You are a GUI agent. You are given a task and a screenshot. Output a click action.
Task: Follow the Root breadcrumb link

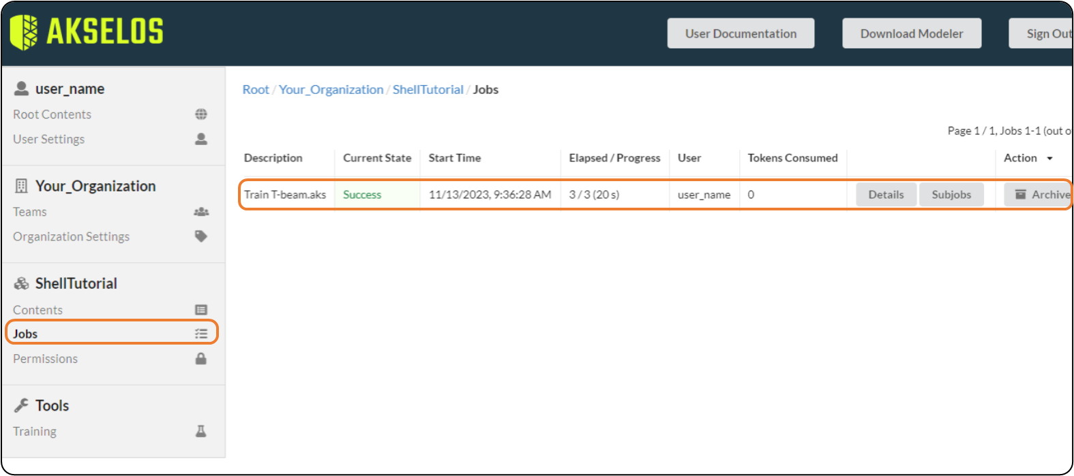point(256,89)
